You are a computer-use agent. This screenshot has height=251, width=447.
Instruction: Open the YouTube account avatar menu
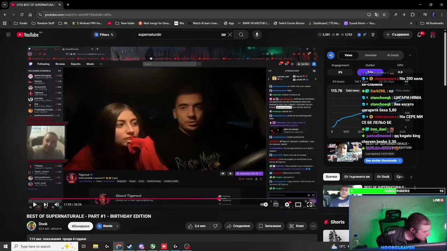click(x=433, y=35)
